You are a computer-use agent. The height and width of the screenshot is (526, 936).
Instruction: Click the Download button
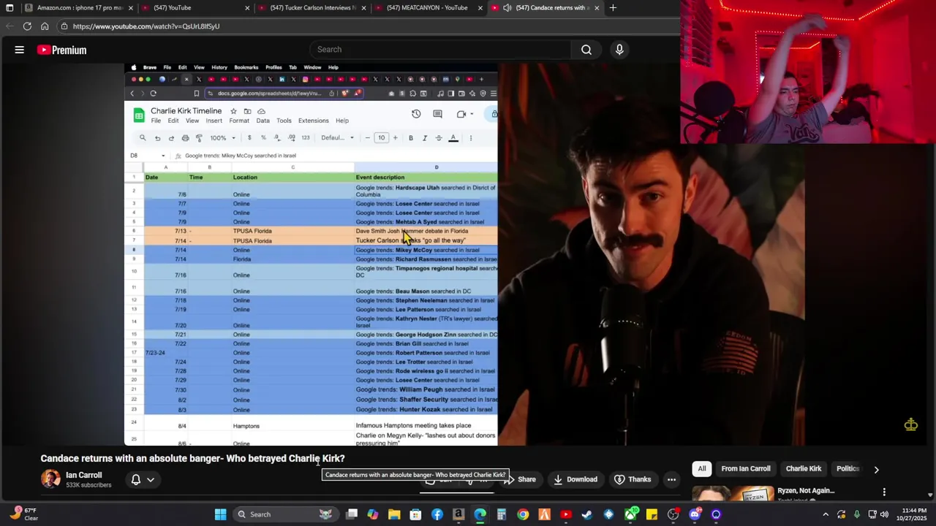tap(575, 479)
